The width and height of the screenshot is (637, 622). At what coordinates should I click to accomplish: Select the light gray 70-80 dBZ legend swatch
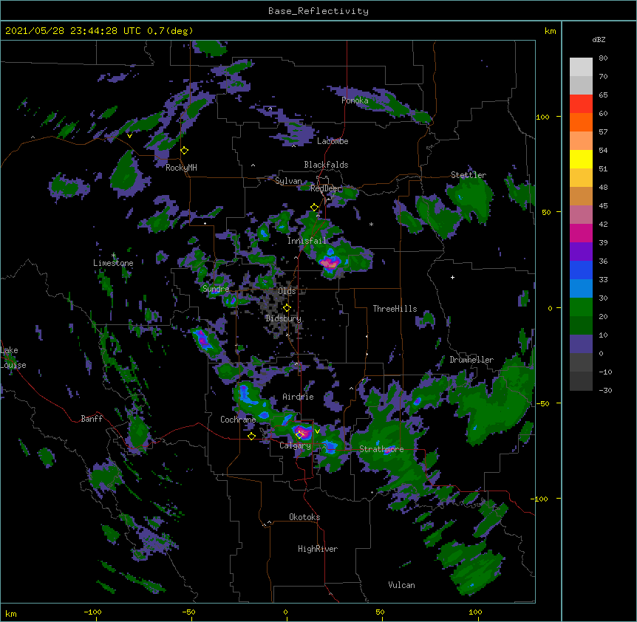pos(581,67)
